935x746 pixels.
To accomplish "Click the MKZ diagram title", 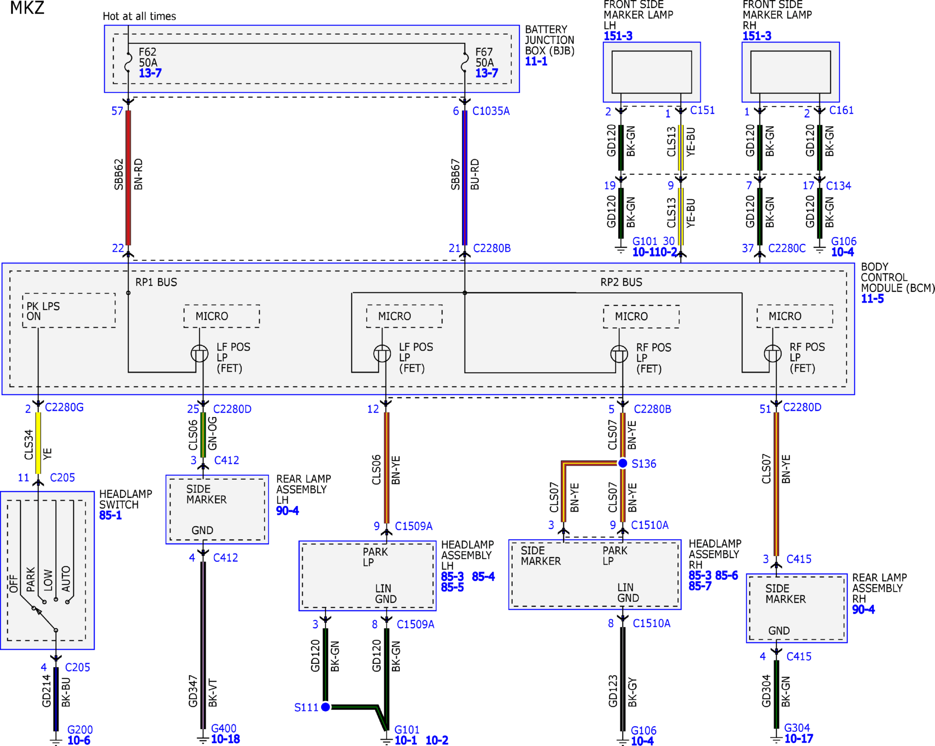I will click(27, 8).
